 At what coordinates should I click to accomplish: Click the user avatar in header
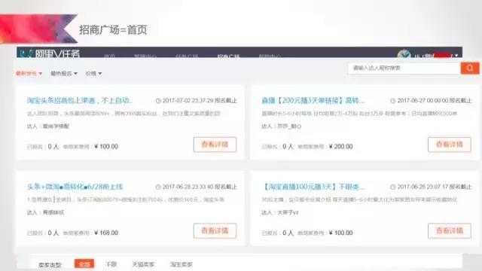point(404,54)
